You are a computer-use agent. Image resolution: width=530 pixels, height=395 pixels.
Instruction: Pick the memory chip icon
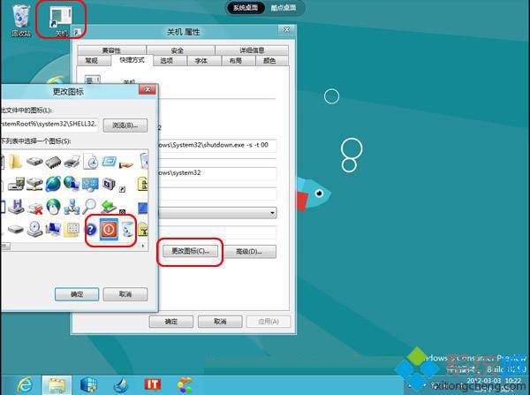(x=53, y=162)
